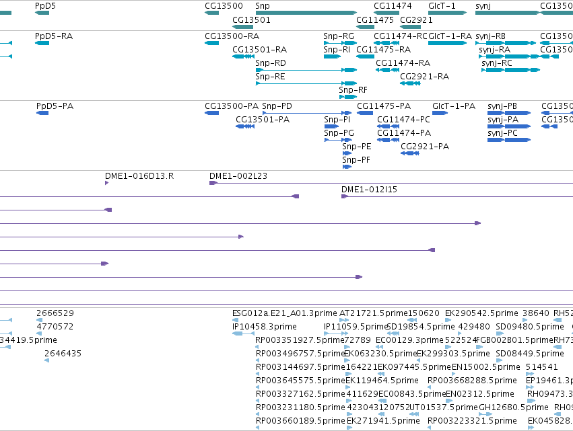Select the ESG012a.E21_A01.3prime EST

(x=236, y=320)
